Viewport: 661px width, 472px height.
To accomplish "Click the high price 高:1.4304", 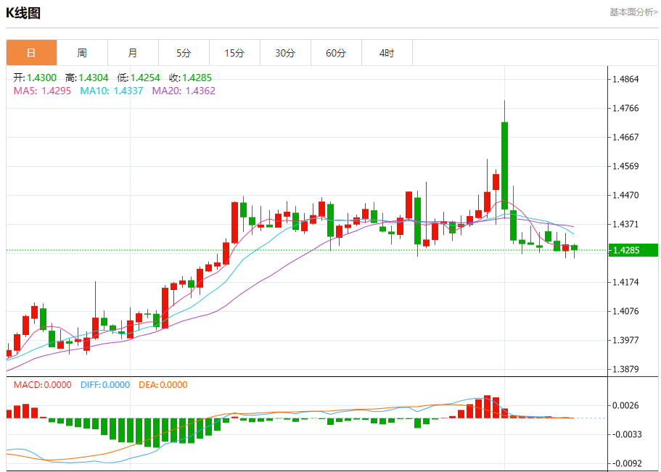I will [86, 78].
